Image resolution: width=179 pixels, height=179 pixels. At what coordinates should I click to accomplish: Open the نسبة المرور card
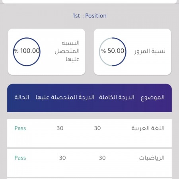point(132,52)
